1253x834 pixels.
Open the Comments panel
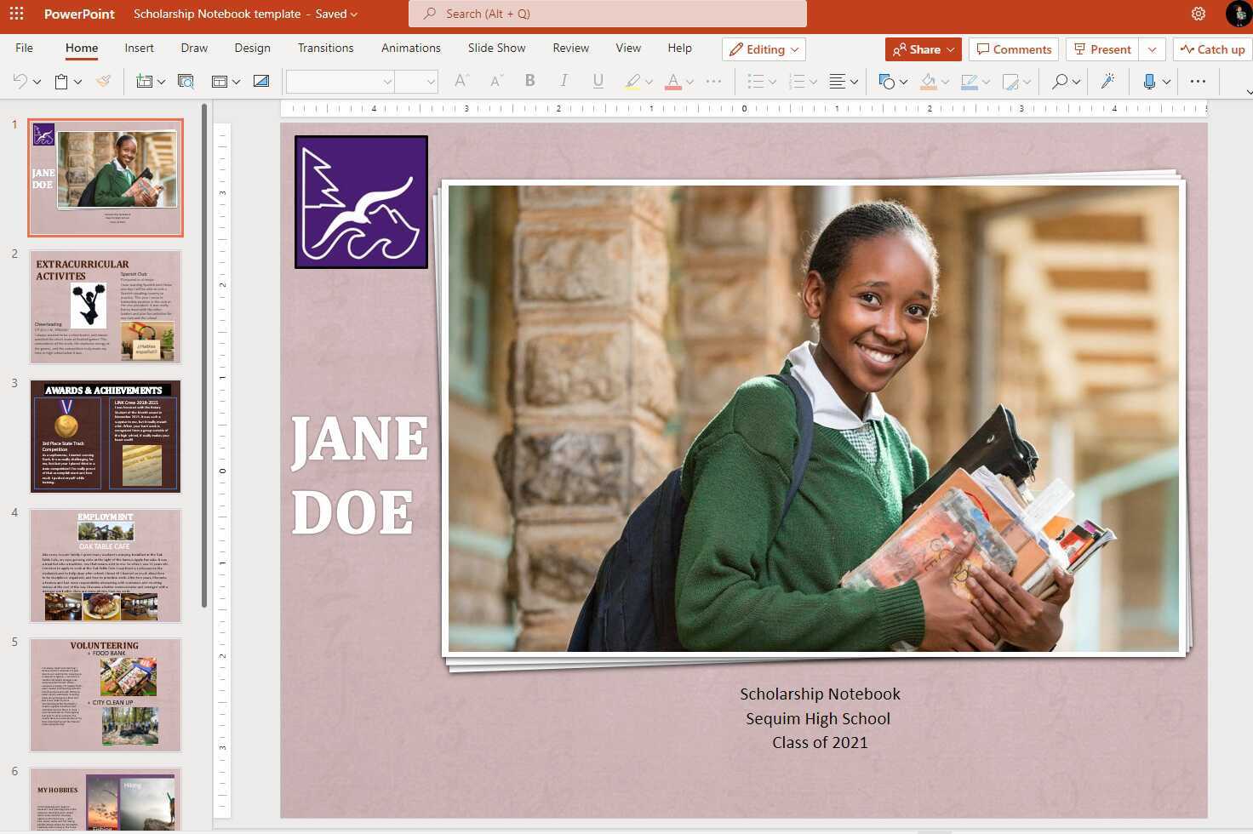[1013, 49]
